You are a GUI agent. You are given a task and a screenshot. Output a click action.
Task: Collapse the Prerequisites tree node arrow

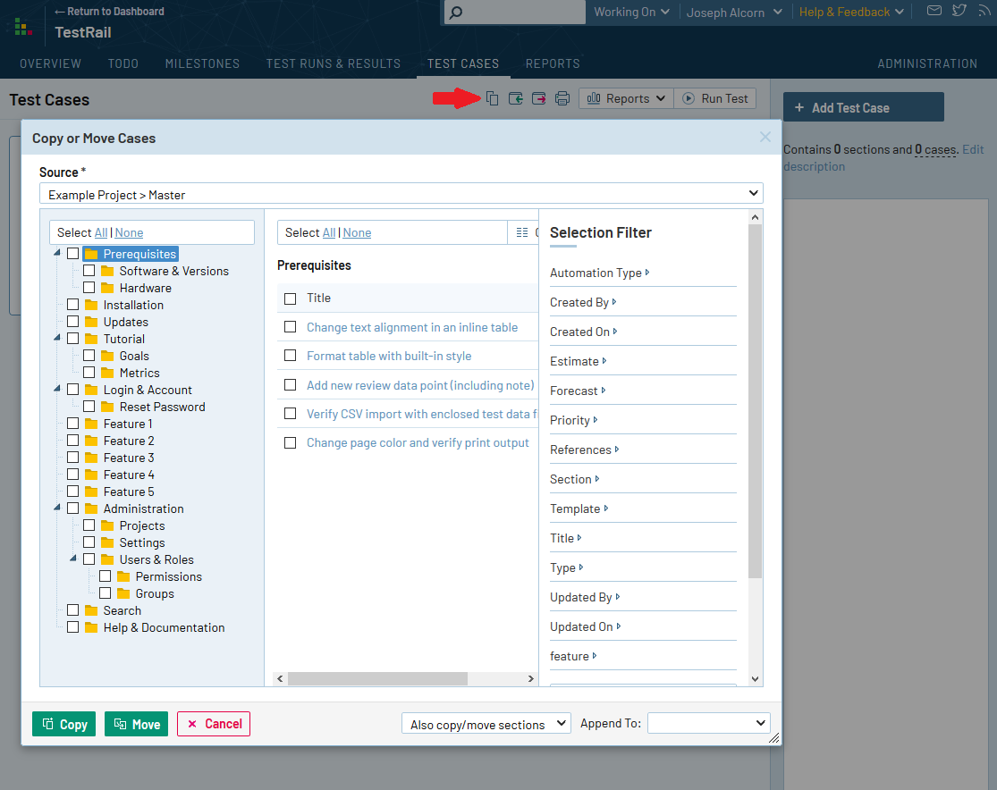click(x=57, y=253)
